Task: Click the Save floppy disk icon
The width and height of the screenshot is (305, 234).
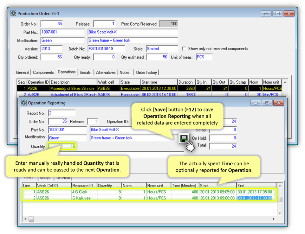Action: click(x=184, y=138)
